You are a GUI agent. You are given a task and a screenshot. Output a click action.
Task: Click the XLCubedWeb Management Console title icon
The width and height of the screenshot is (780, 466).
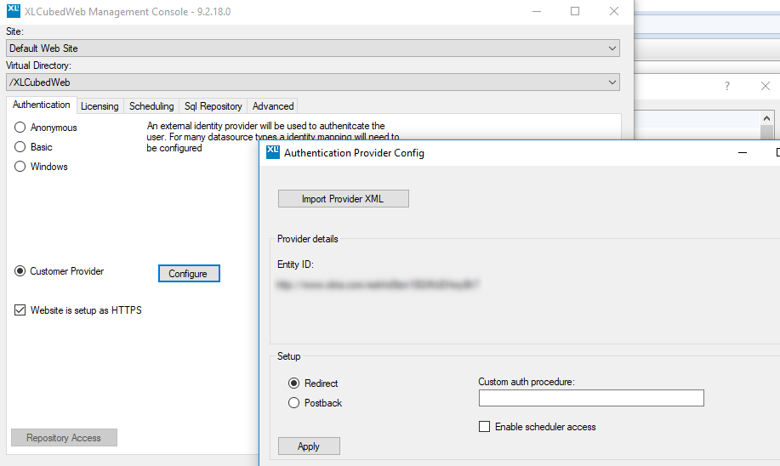[14, 12]
